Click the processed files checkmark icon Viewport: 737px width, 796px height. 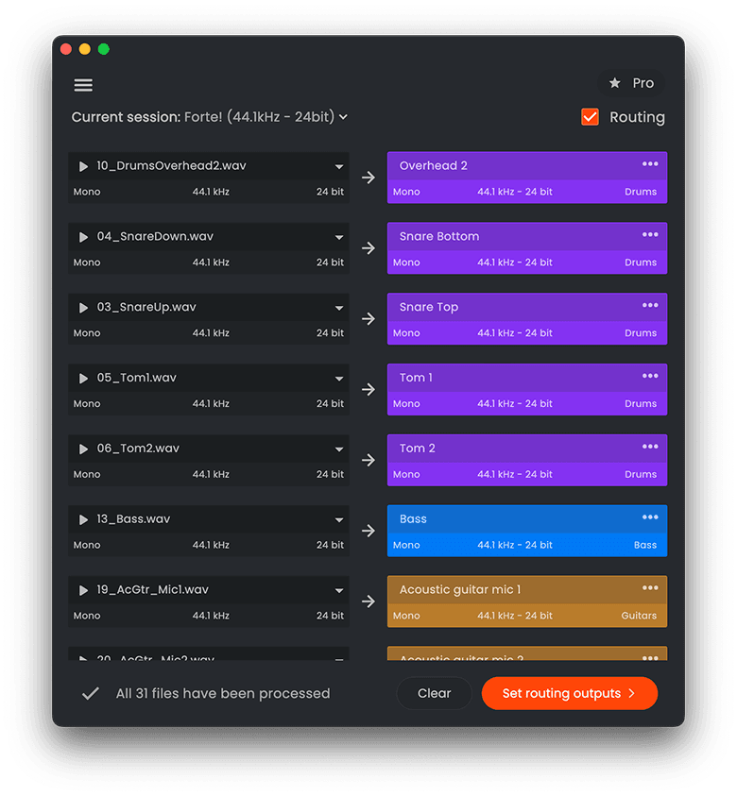(91, 693)
